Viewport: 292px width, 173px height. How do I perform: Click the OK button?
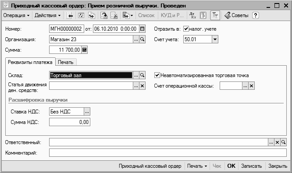click(x=231, y=166)
